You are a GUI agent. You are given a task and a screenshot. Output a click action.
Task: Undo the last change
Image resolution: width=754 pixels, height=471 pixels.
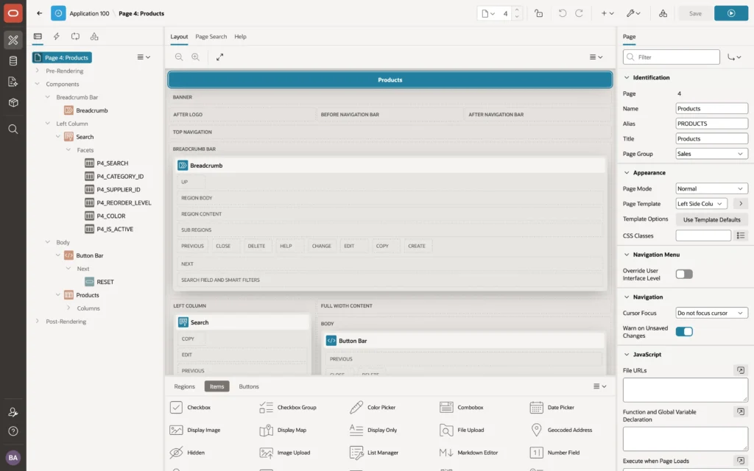(x=562, y=13)
